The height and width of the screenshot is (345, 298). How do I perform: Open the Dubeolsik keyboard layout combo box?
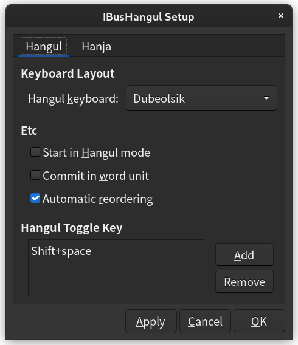pyautogui.click(x=201, y=98)
